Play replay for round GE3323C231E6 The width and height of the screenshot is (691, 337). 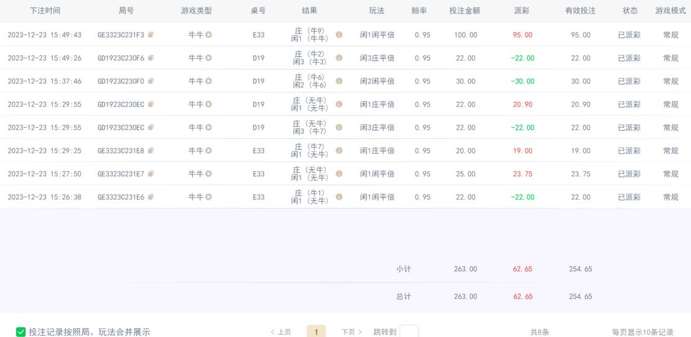click(208, 197)
